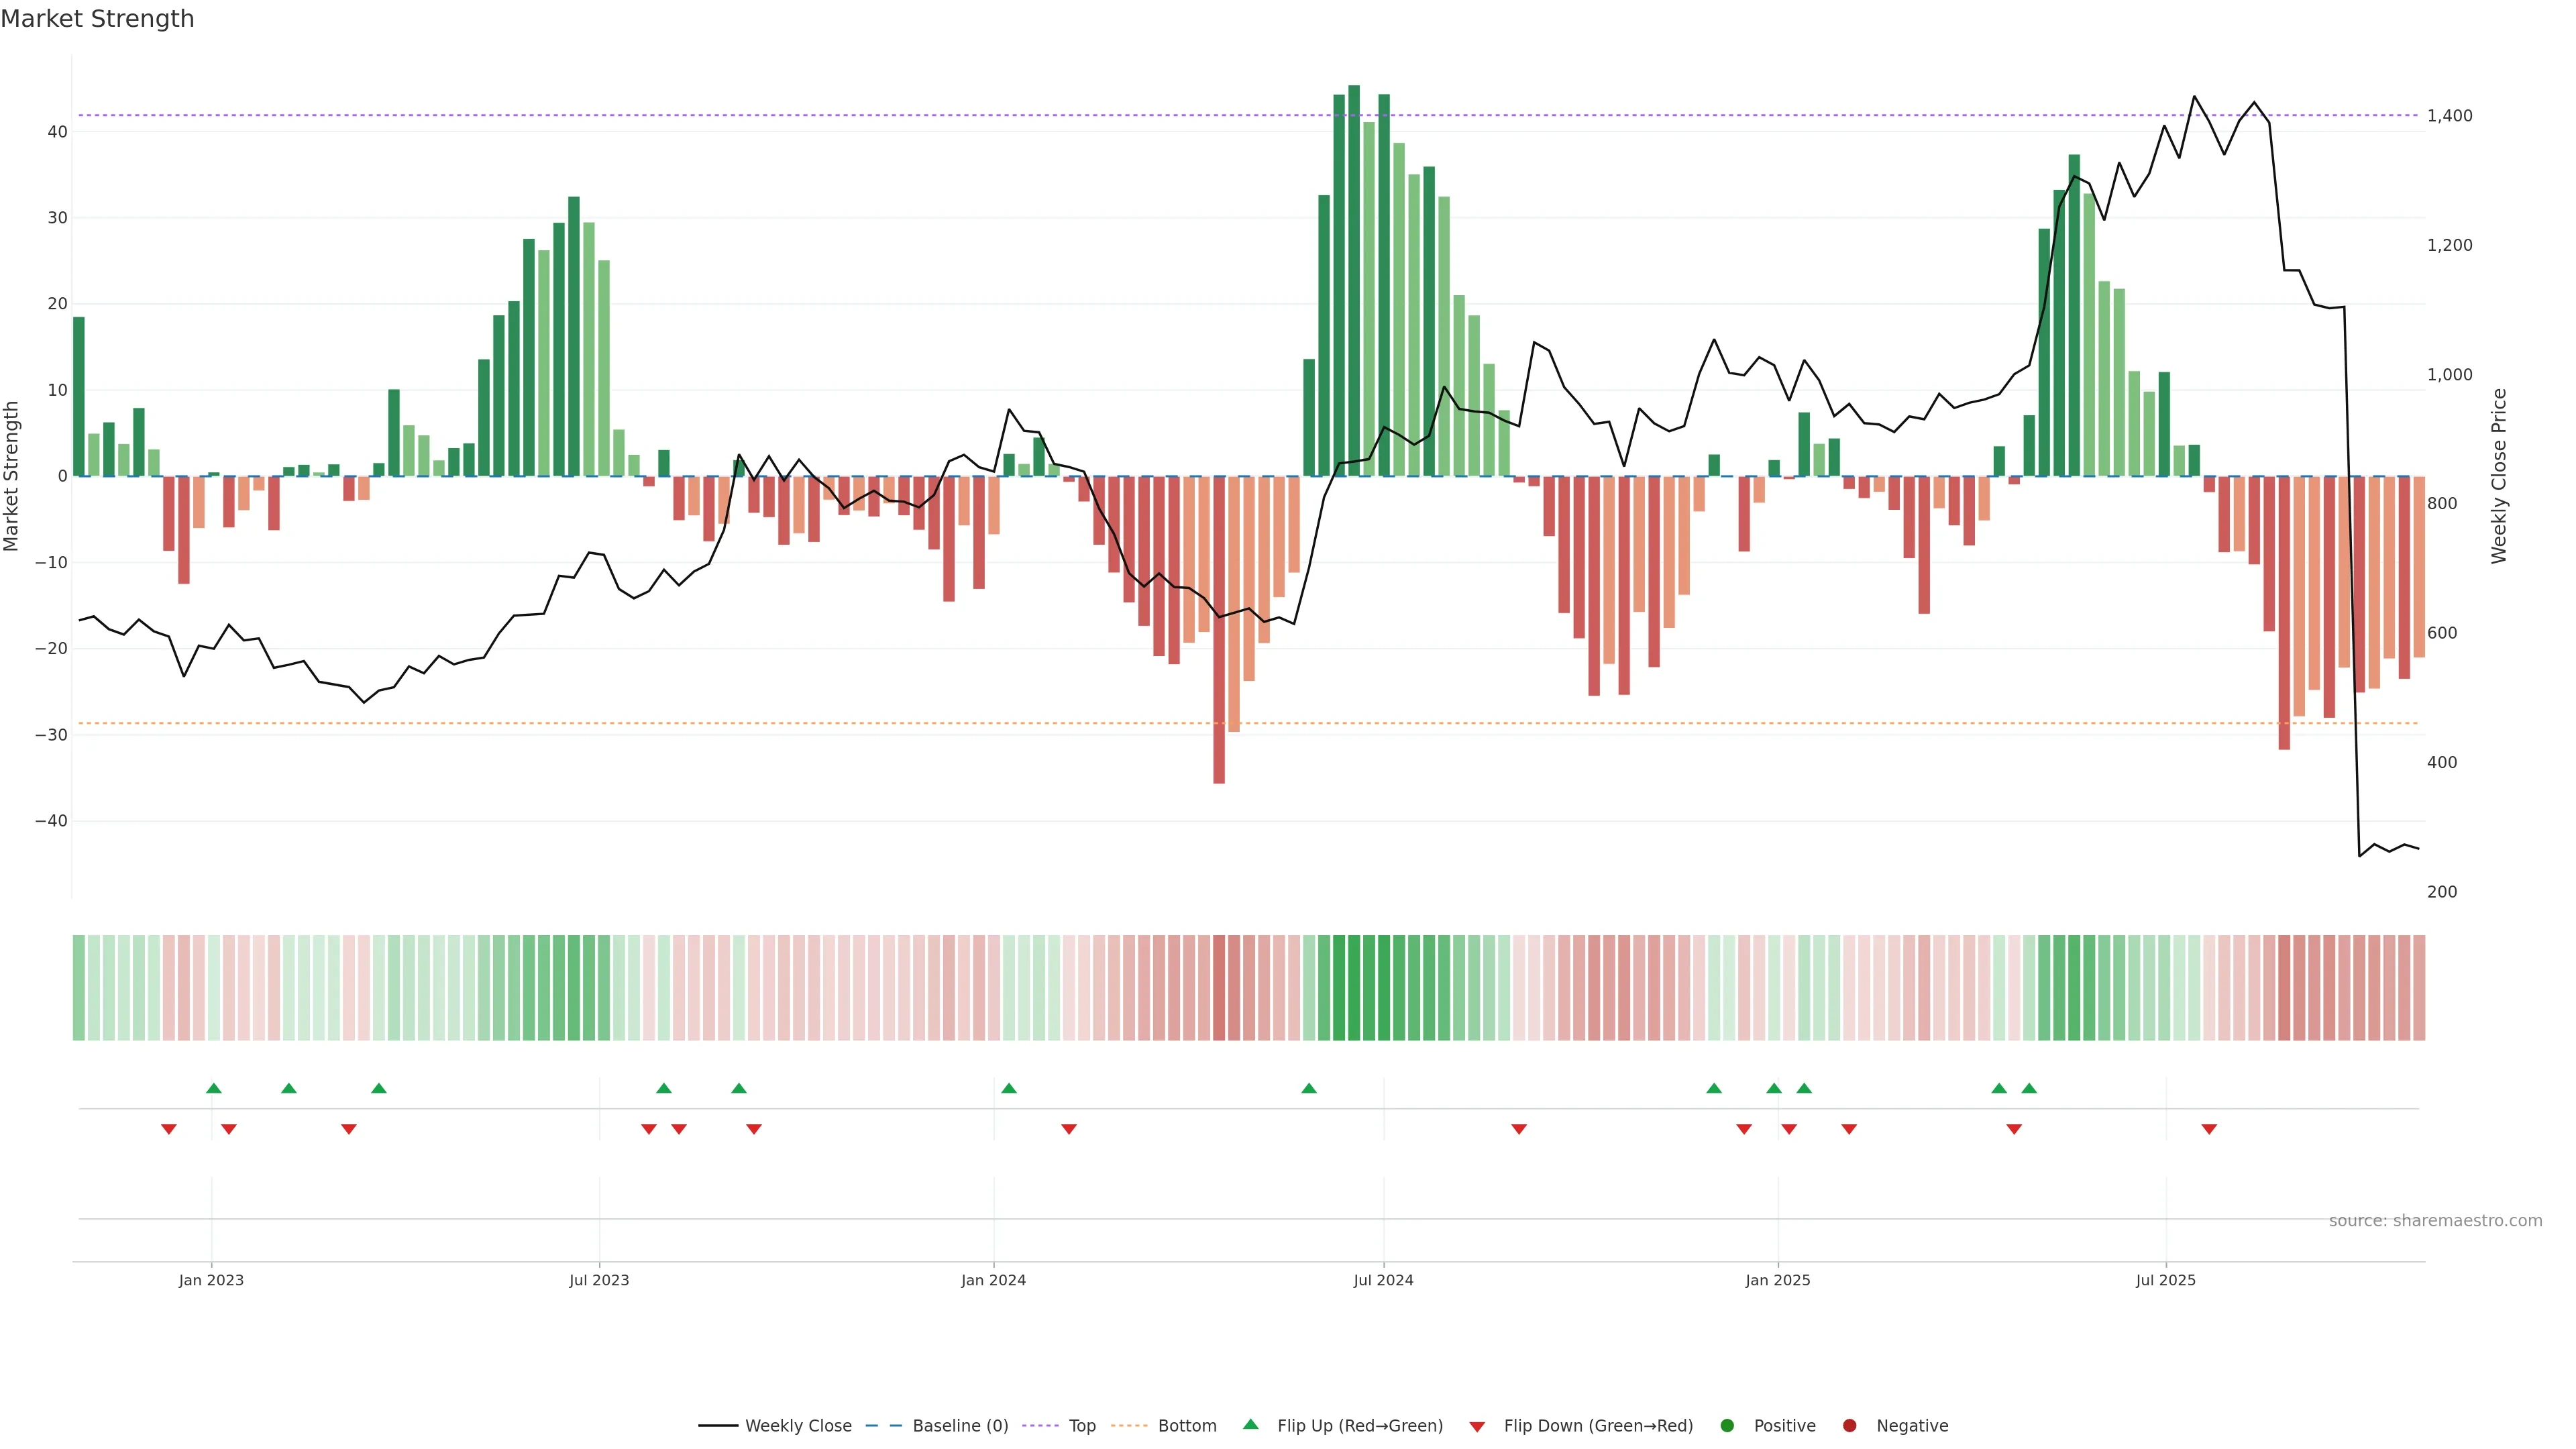Toggle the Top dotted line legend entry
The width and height of the screenshot is (2576, 1449).
pyautogui.click(x=1081, y=1425)
